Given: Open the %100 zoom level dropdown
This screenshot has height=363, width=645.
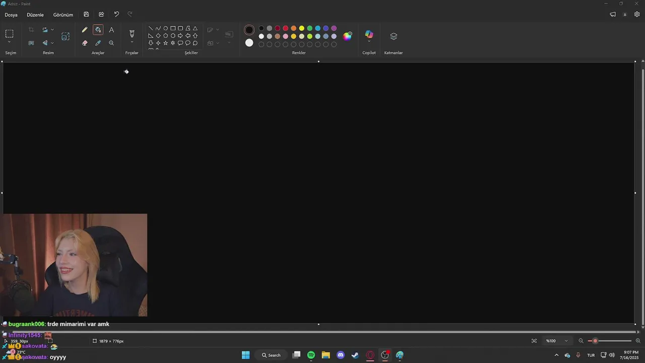Looking at the screenshot, I should click(557, 341).
